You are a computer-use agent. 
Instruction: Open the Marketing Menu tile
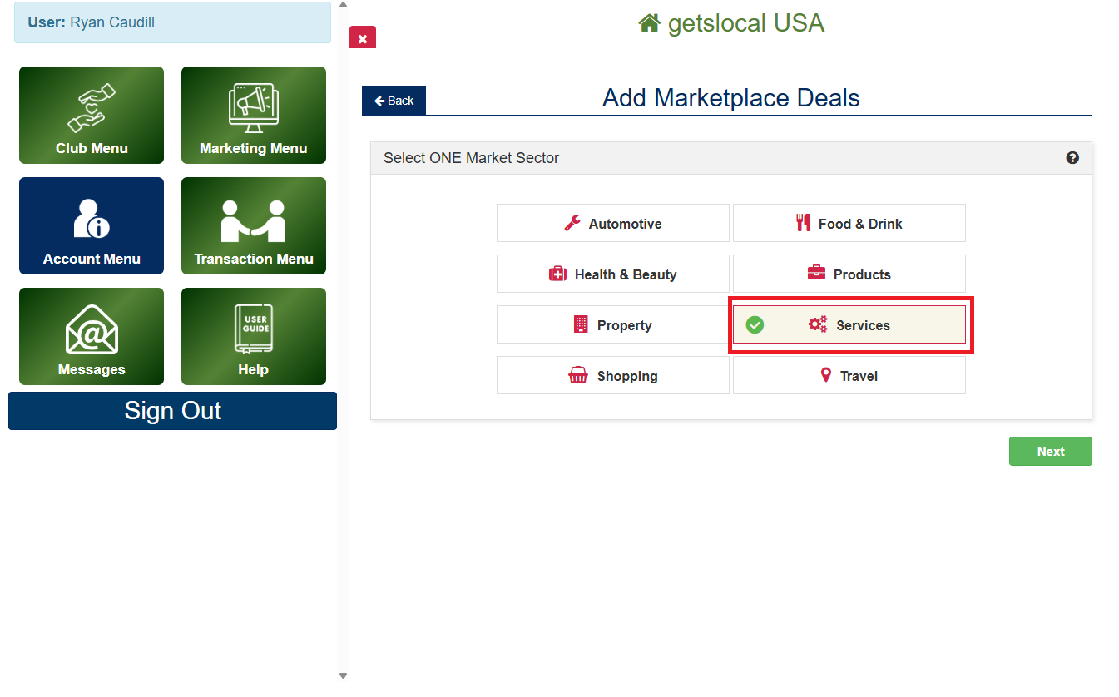click(x=254, y=115)
